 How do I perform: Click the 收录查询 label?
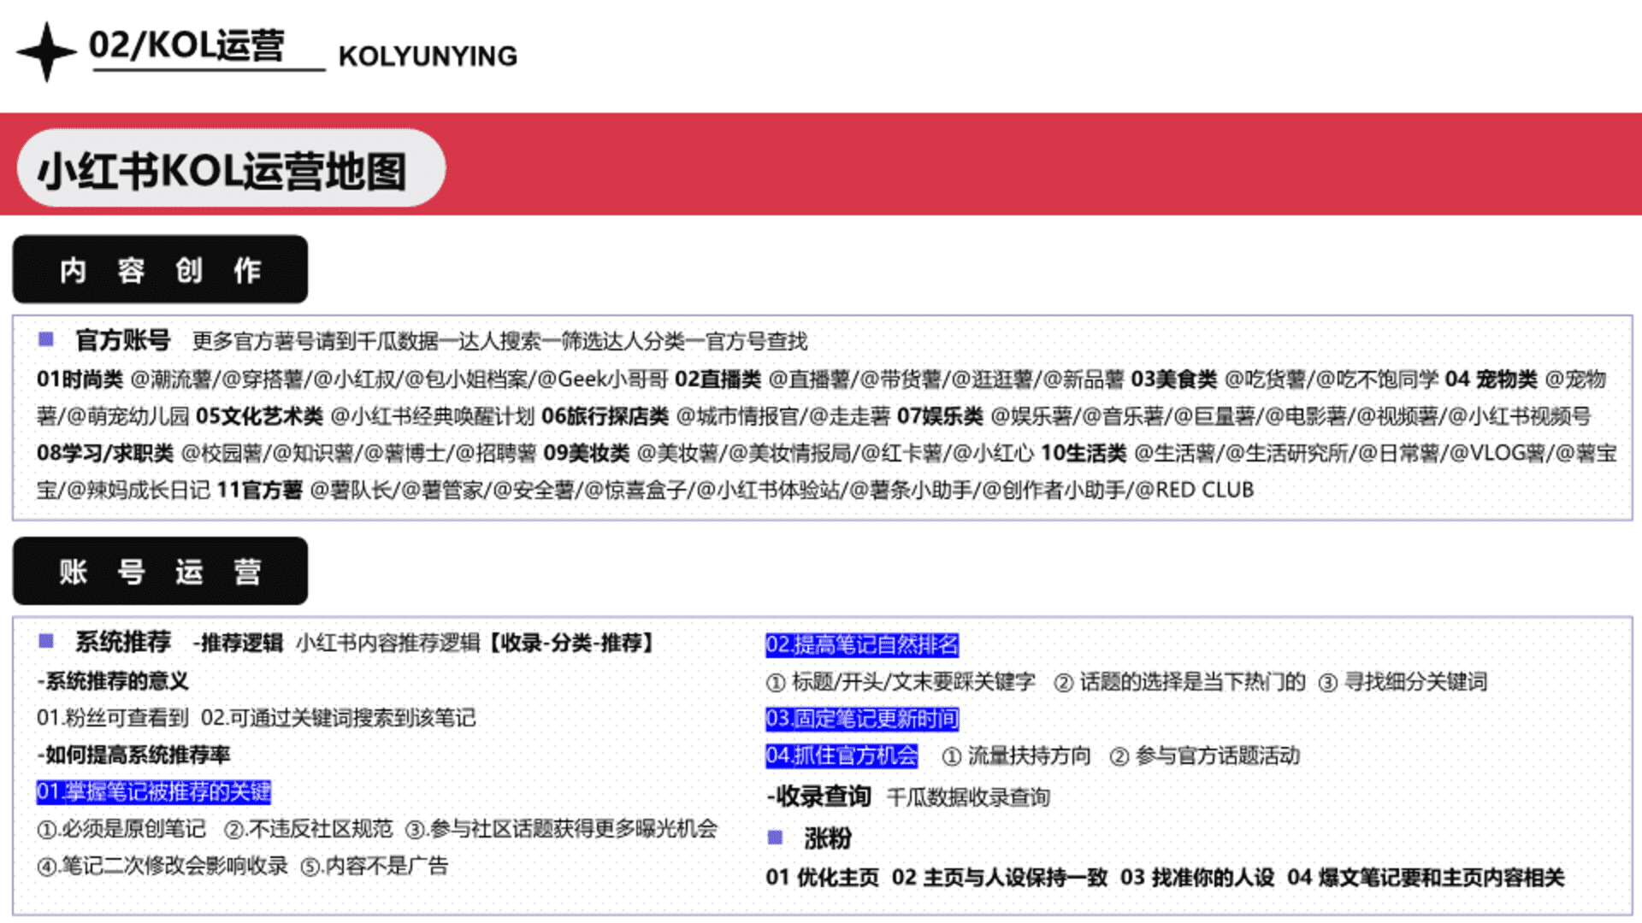tap(822, 797)
